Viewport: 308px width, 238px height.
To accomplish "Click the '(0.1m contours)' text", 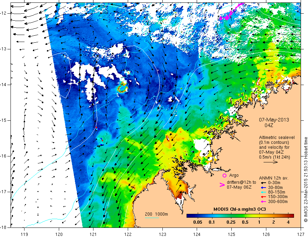I will click(x=274, y=142).
